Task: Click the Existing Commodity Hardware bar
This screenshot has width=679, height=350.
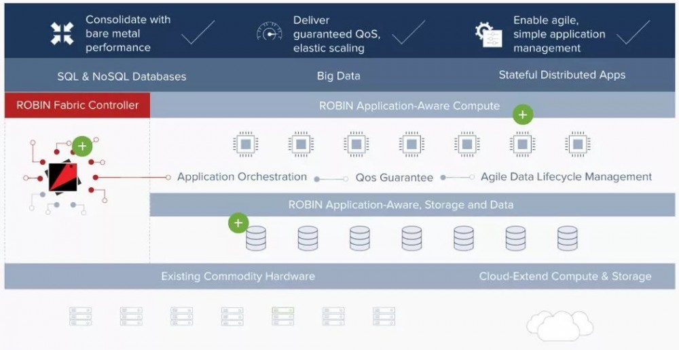Action: point(238,276)
